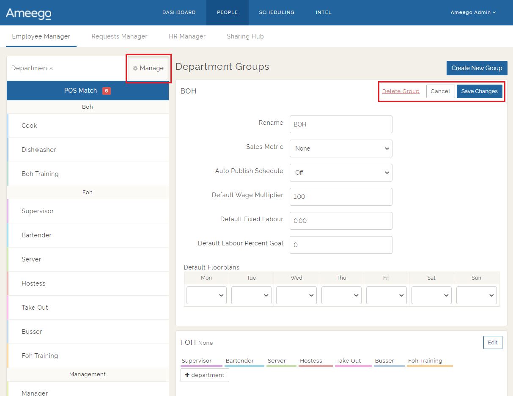This screenshot has height=396, width=513.
Task: Expand the Auto Publish Schedule dropdown
Action: click(x=341, y=173)
